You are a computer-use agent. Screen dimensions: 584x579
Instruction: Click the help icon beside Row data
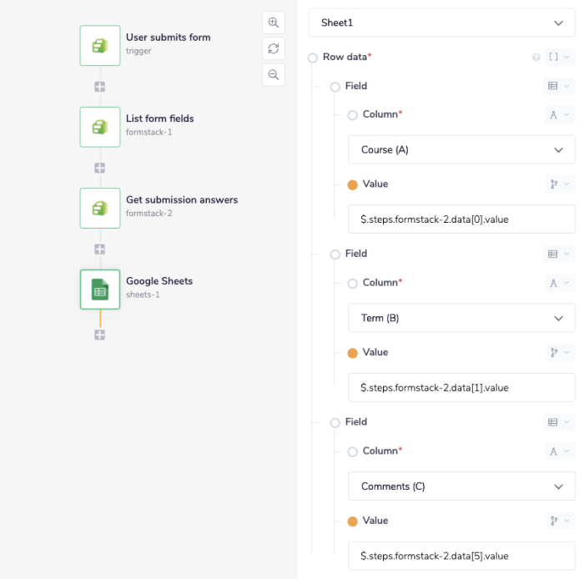(x=536, y=58)
